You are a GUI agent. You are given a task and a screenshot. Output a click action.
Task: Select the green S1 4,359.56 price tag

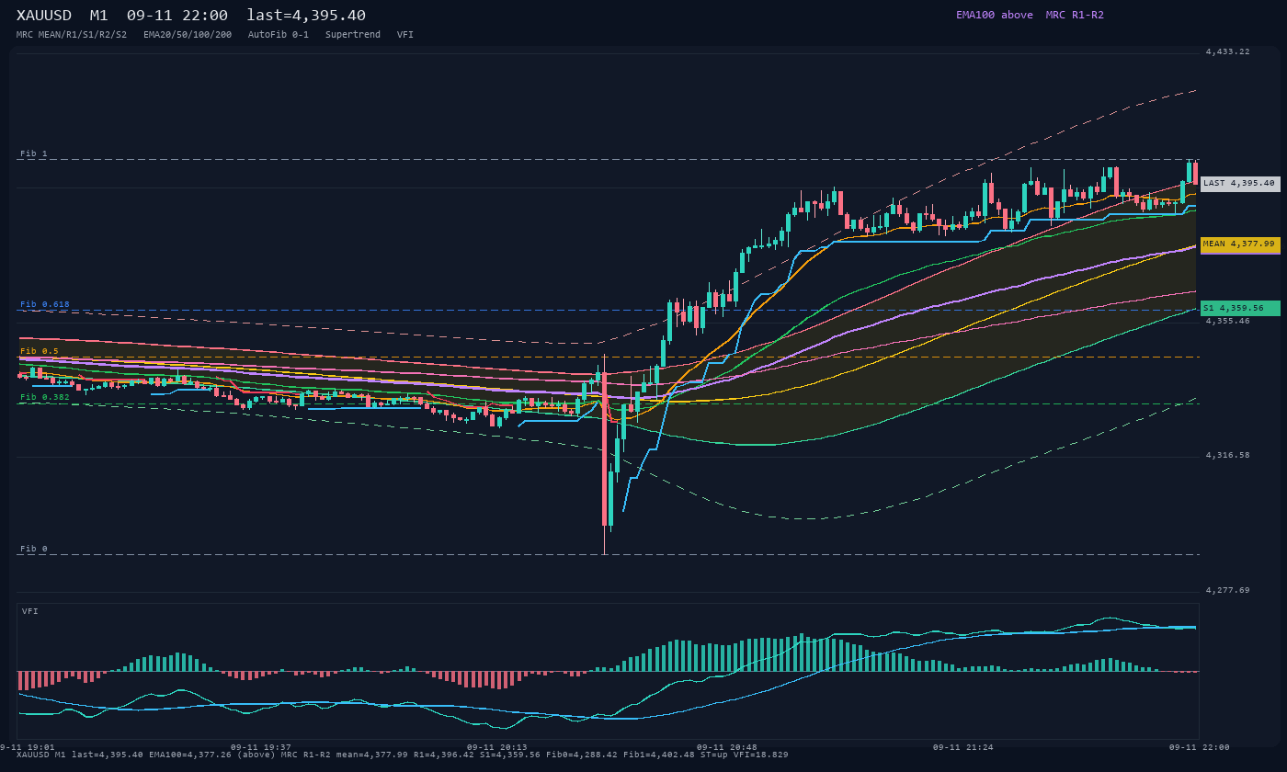(1240, 309)
